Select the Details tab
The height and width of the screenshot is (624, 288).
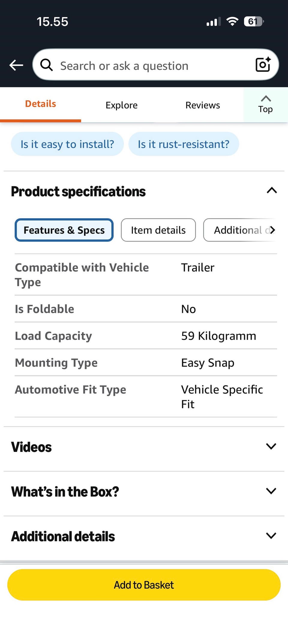40,104
